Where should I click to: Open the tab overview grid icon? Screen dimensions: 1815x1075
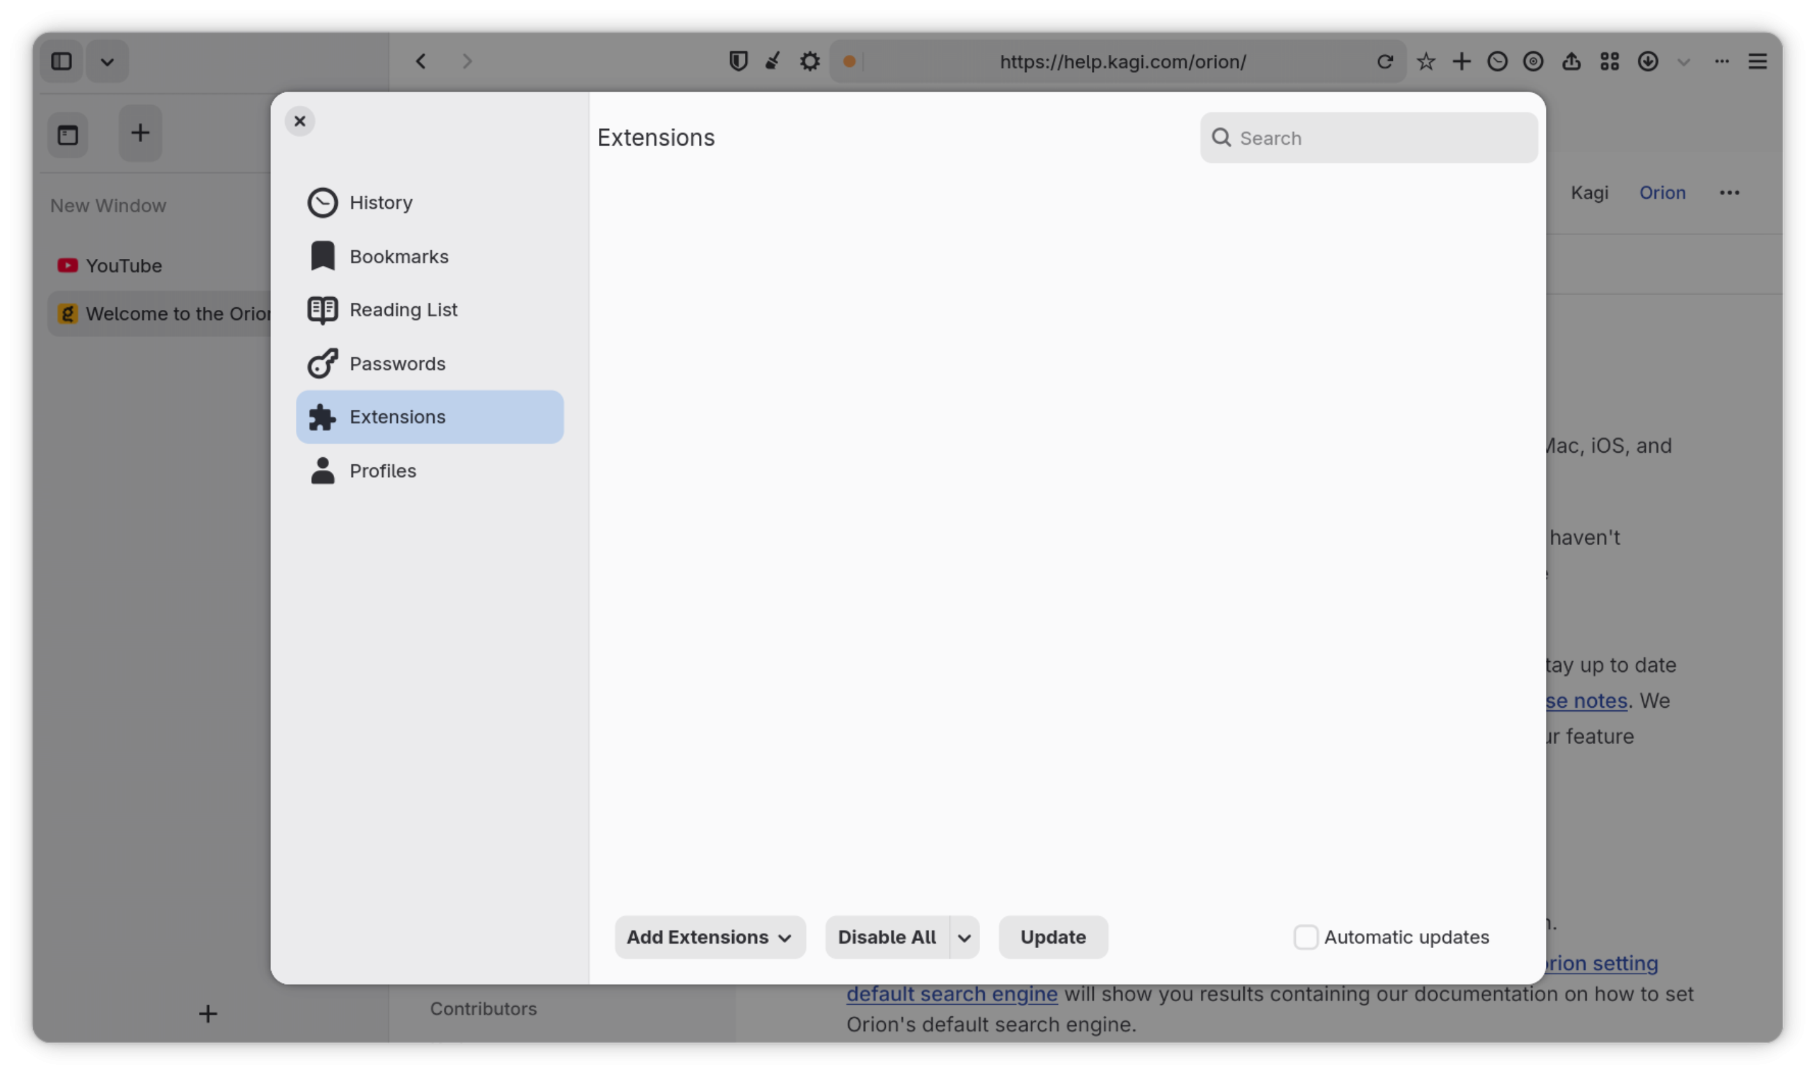click(x=1610, y=62)
